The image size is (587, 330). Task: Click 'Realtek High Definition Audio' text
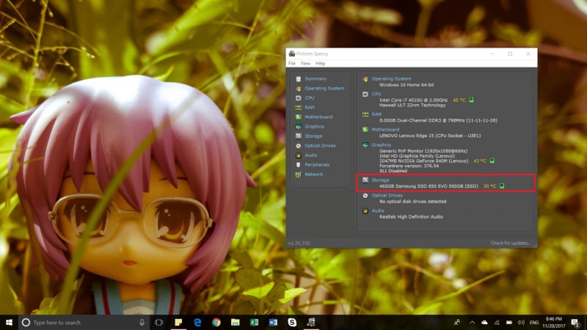[411, 217]
